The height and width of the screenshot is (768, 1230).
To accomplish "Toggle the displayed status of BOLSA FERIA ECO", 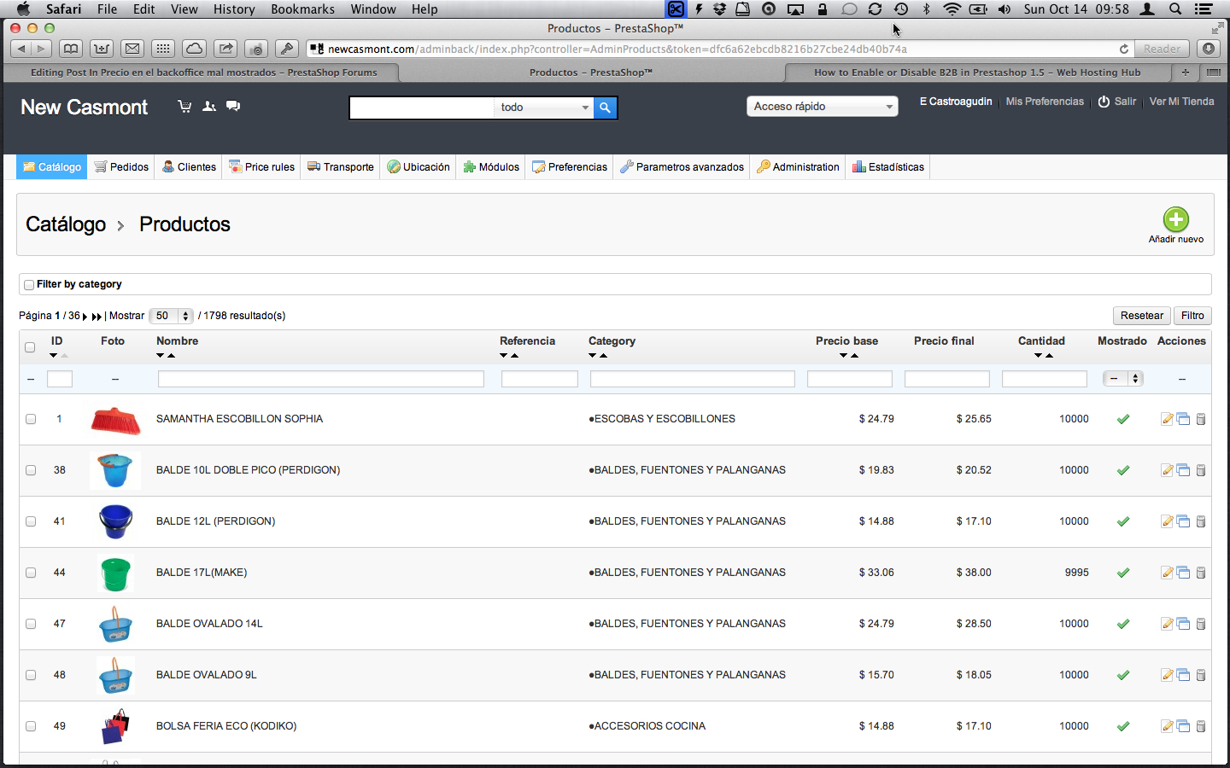I will tap(1123, 726).
